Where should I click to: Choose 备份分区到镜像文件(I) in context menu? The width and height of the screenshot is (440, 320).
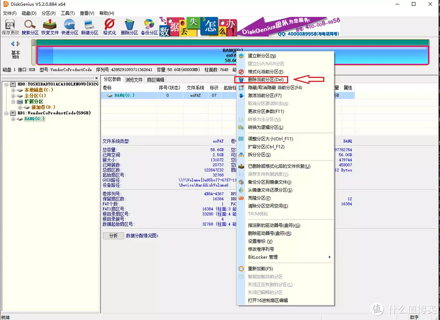point(285,182)
